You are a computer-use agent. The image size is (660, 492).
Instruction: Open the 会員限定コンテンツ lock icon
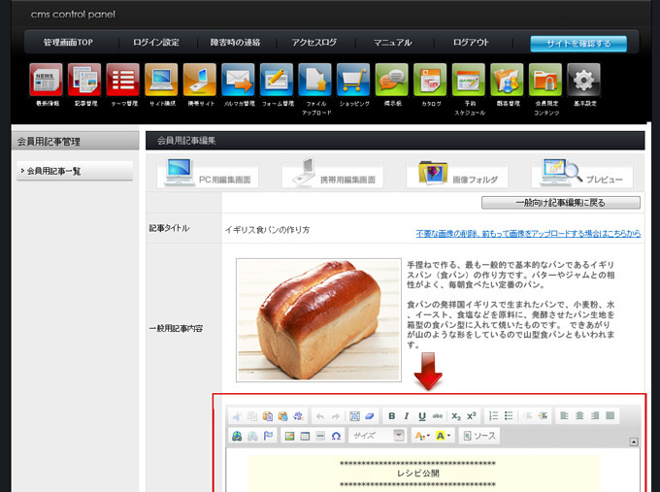click(544, 80)
